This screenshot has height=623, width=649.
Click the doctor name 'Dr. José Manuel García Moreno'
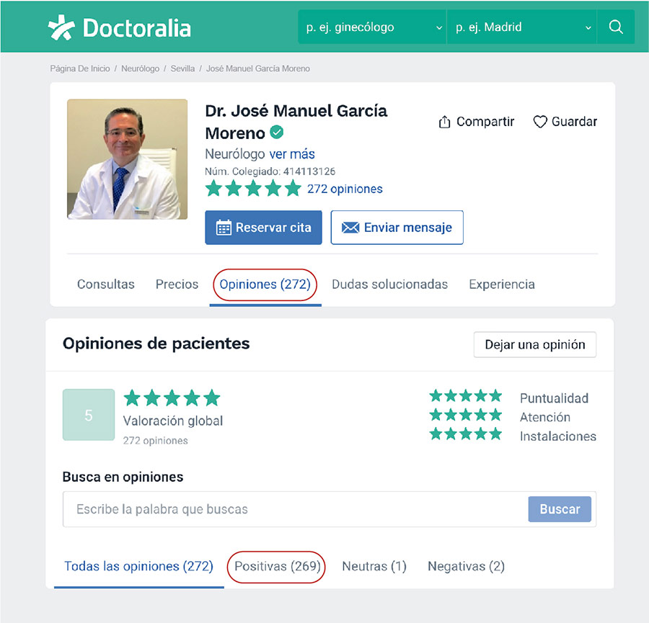click(296, 122)
